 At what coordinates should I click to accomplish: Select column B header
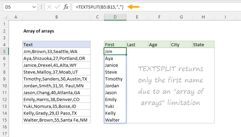(x=56, y=17)
